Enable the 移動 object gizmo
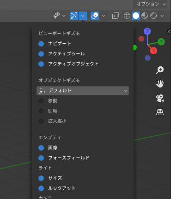171x199 pixels. tap(41, 101)
